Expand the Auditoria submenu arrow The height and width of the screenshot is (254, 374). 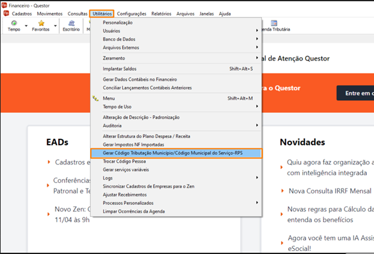[x=257, y=125]
